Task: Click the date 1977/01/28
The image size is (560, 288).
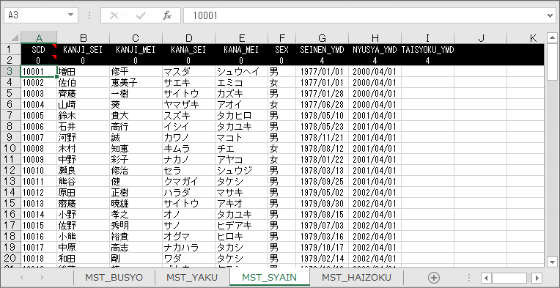Action: point(322,94)
